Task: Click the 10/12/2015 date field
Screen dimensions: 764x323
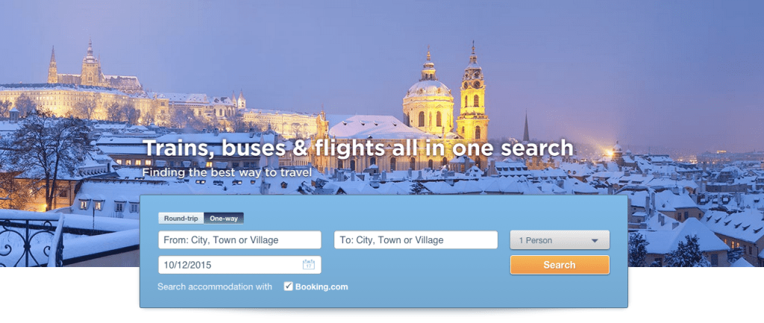Action: (x=239, y=265)
